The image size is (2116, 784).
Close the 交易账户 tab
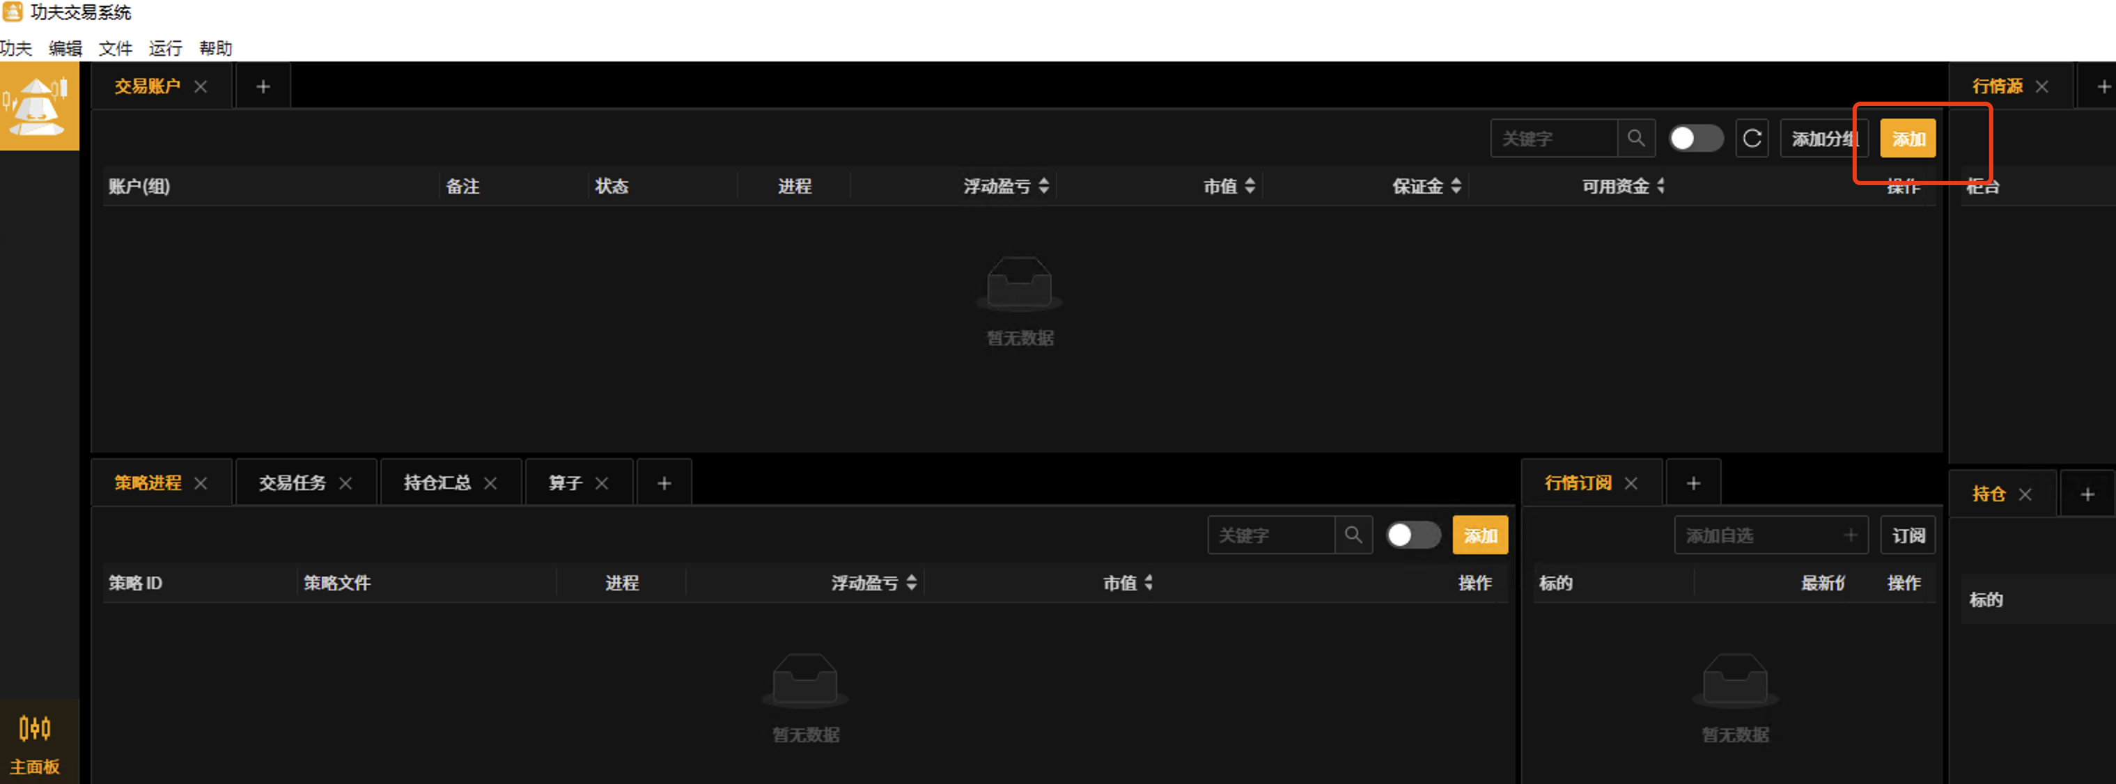pos(201,86)
